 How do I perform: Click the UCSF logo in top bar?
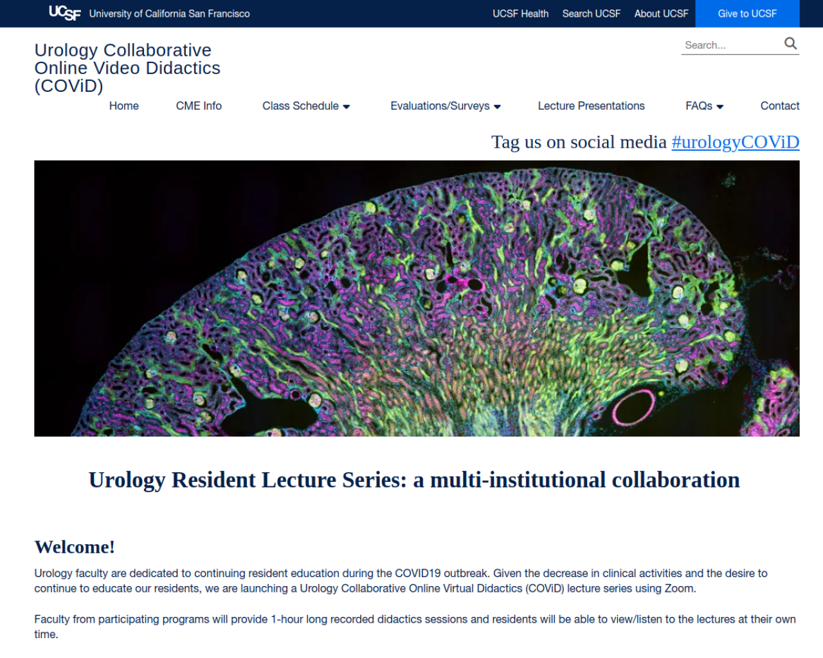click(x=65, y=13)
